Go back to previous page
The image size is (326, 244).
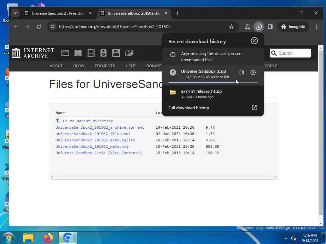click(x=16, y=27)
